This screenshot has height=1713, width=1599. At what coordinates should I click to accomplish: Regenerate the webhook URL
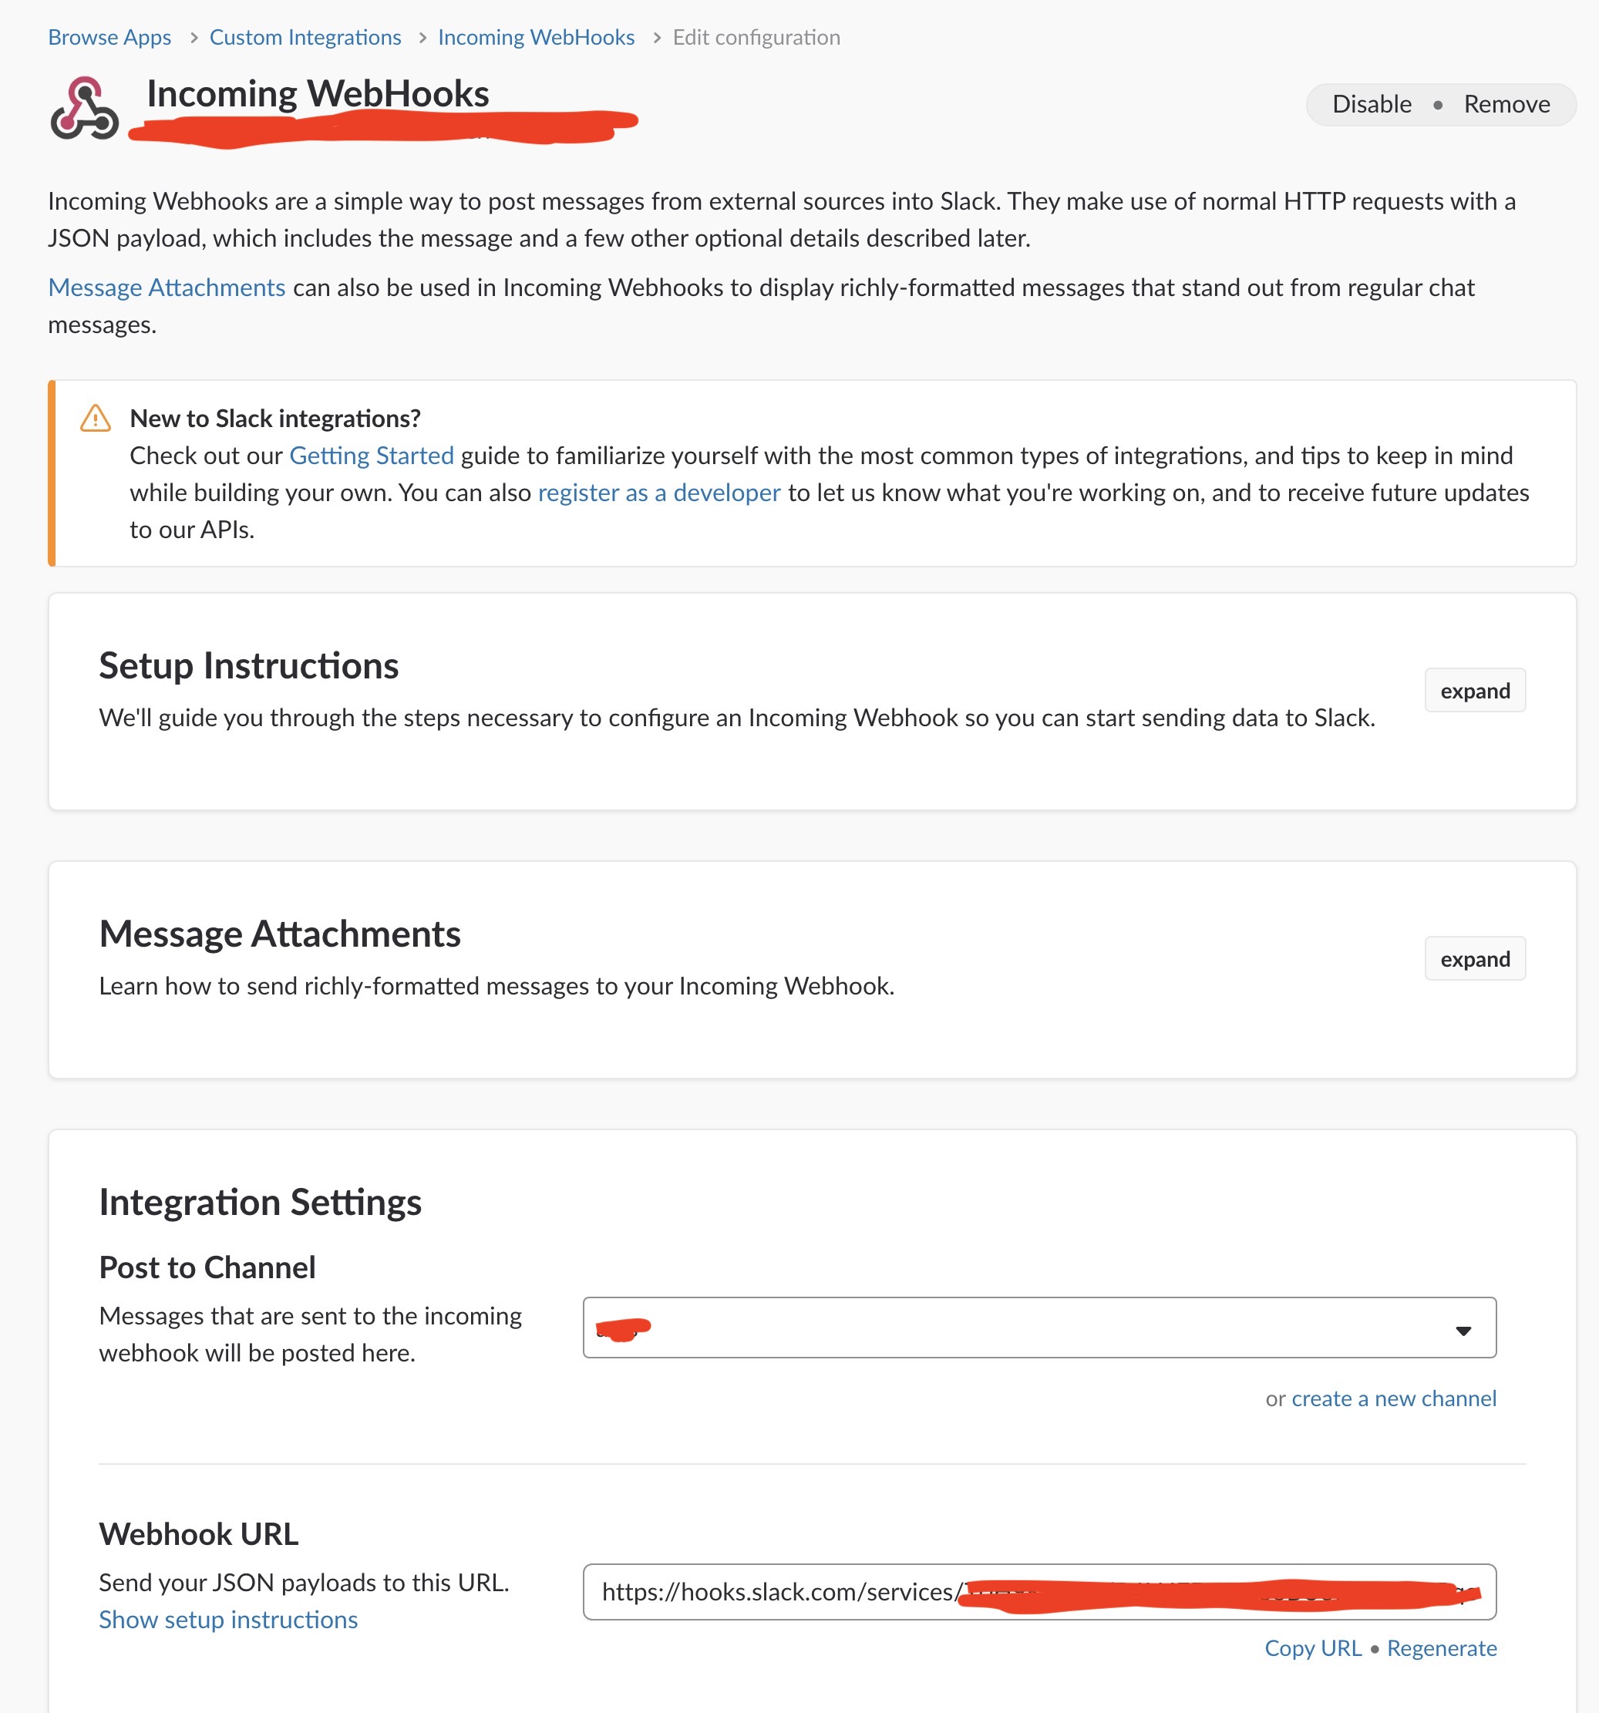click(1442, 1648)
